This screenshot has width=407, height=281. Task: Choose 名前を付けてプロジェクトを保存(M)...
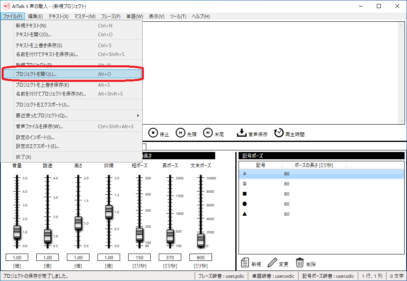coord(72,94)
